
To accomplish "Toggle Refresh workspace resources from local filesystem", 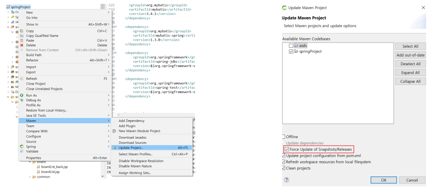I will pos(283,162).
